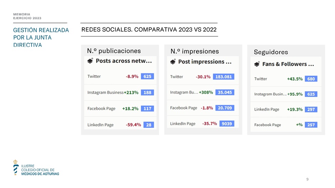Viewport: 335px width, 188px height.
Task: Click the Gestión realizada por la Junta heading
Action: pyautogui.click(x=41, y=38)
